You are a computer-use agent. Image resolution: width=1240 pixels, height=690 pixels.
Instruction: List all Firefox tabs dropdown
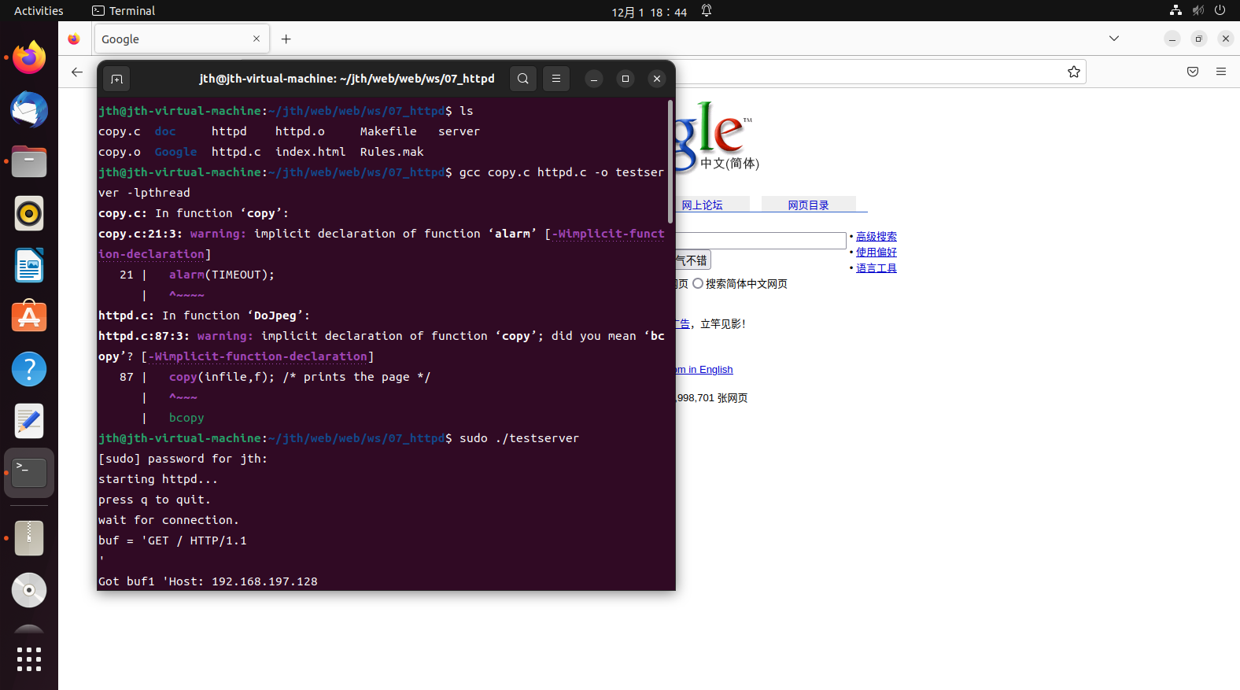pos(1114,39)
